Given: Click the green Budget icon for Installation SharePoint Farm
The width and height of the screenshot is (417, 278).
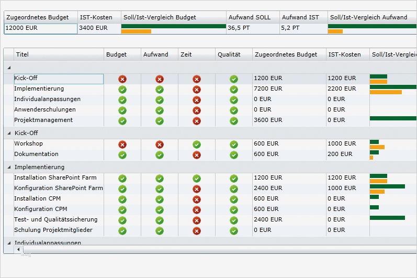Looking at the screenshot, I should click(122, 179).
